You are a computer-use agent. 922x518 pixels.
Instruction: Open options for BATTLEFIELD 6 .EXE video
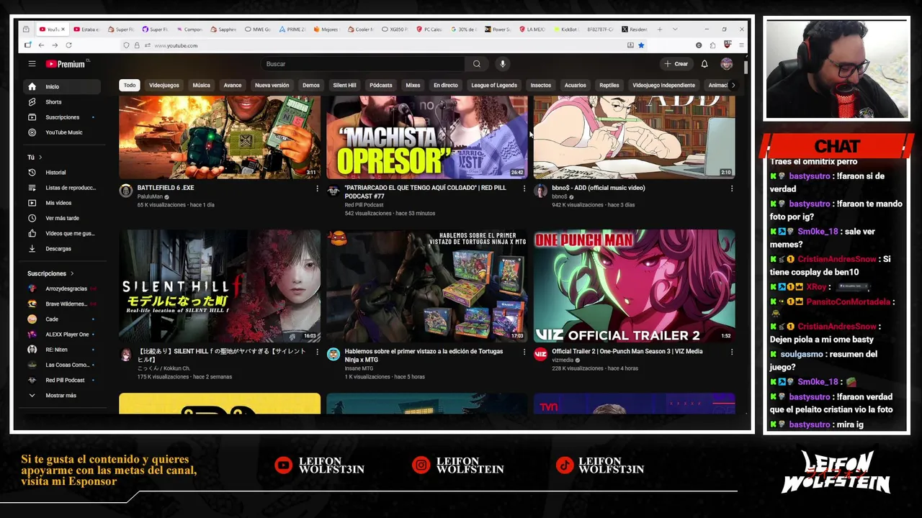(x=317, y=188)
